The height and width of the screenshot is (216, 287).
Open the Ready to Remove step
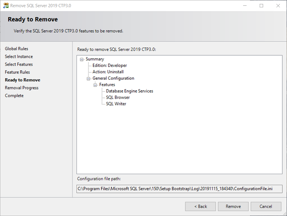(22, 80)
